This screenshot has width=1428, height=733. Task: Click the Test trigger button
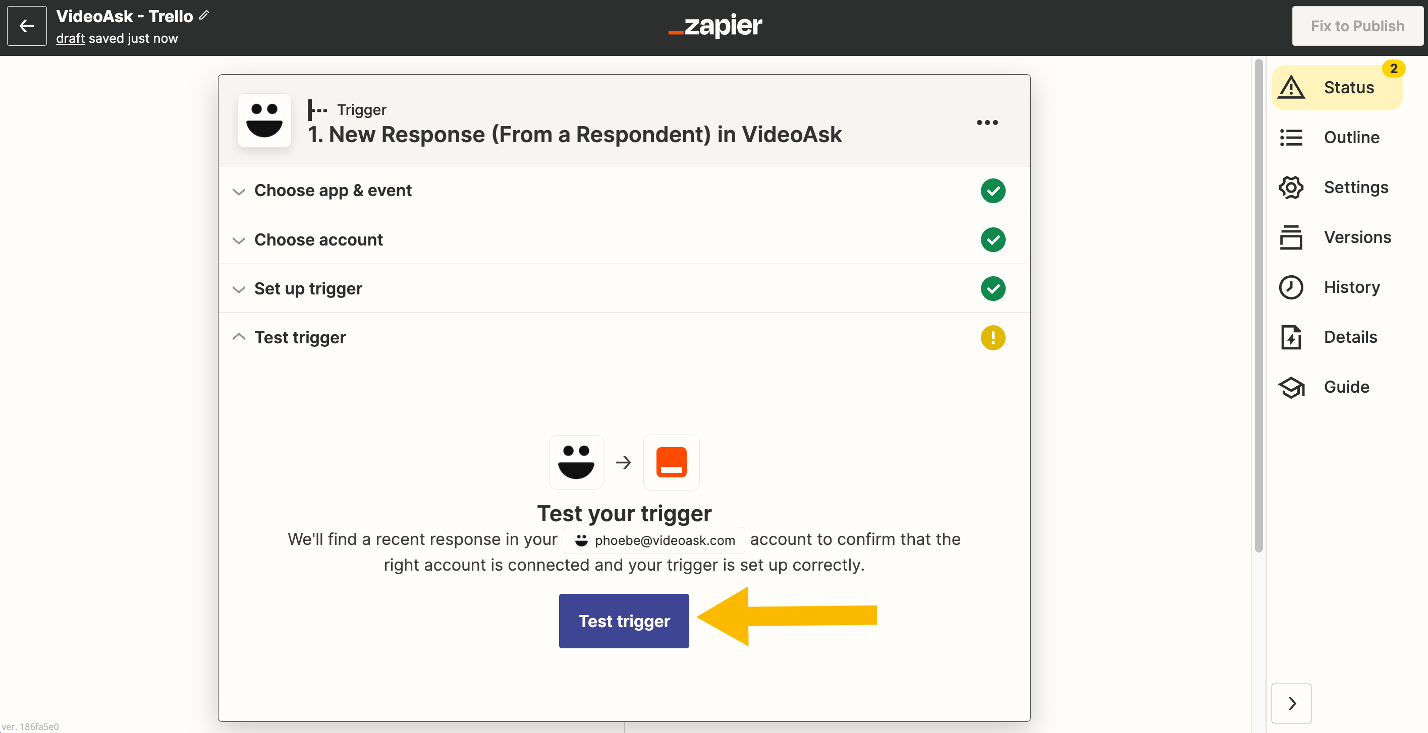click(x=623, y=621)
